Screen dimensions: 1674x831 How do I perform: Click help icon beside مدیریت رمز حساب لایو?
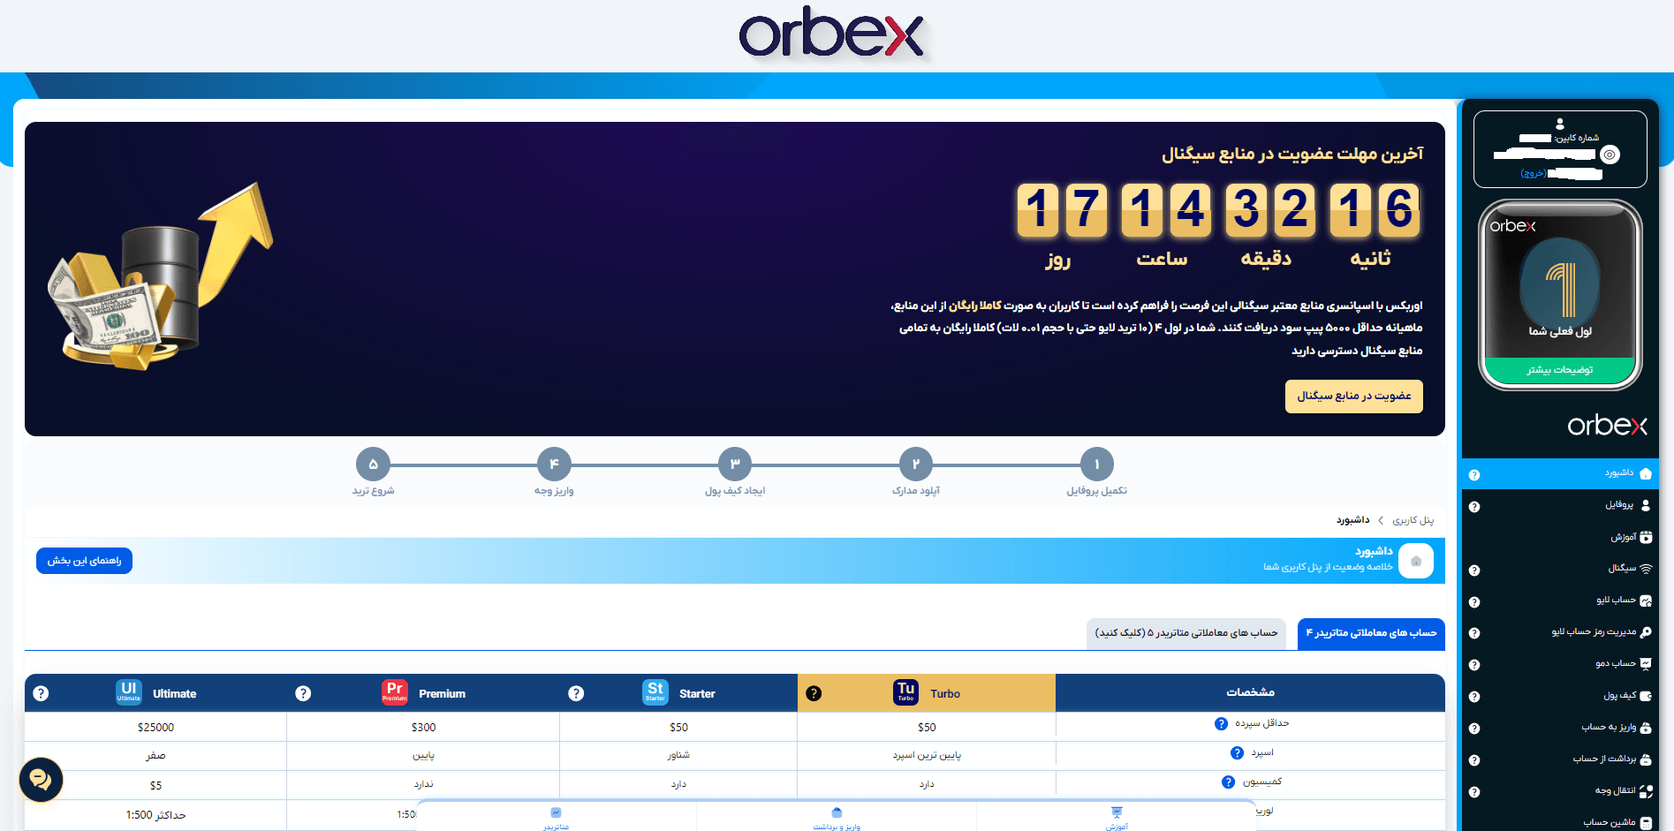pyautogui.click(x=1474, y=633)
